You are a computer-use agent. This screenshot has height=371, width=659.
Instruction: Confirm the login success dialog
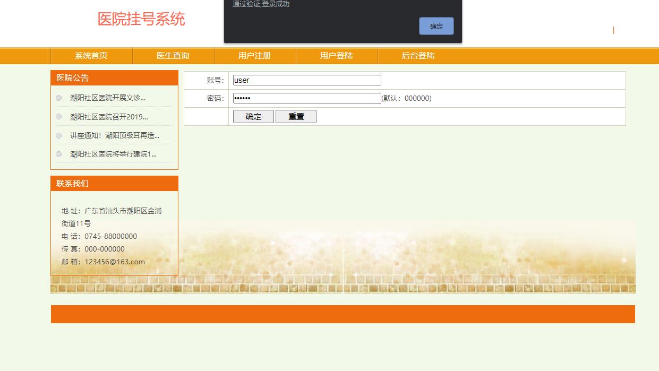436,25
